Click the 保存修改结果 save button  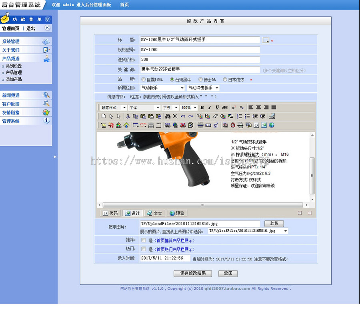pos(193,273)
